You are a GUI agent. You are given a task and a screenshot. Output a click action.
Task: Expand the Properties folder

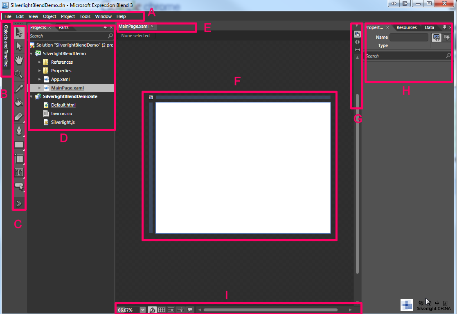pos(40,71)
